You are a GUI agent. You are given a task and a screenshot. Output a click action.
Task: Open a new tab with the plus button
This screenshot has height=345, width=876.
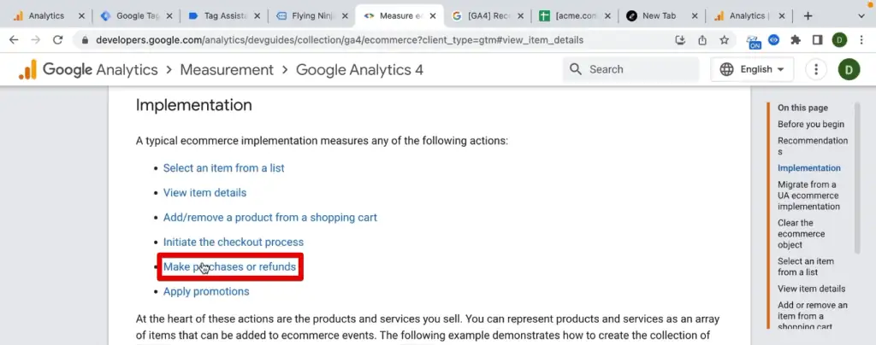click(808, 16)
